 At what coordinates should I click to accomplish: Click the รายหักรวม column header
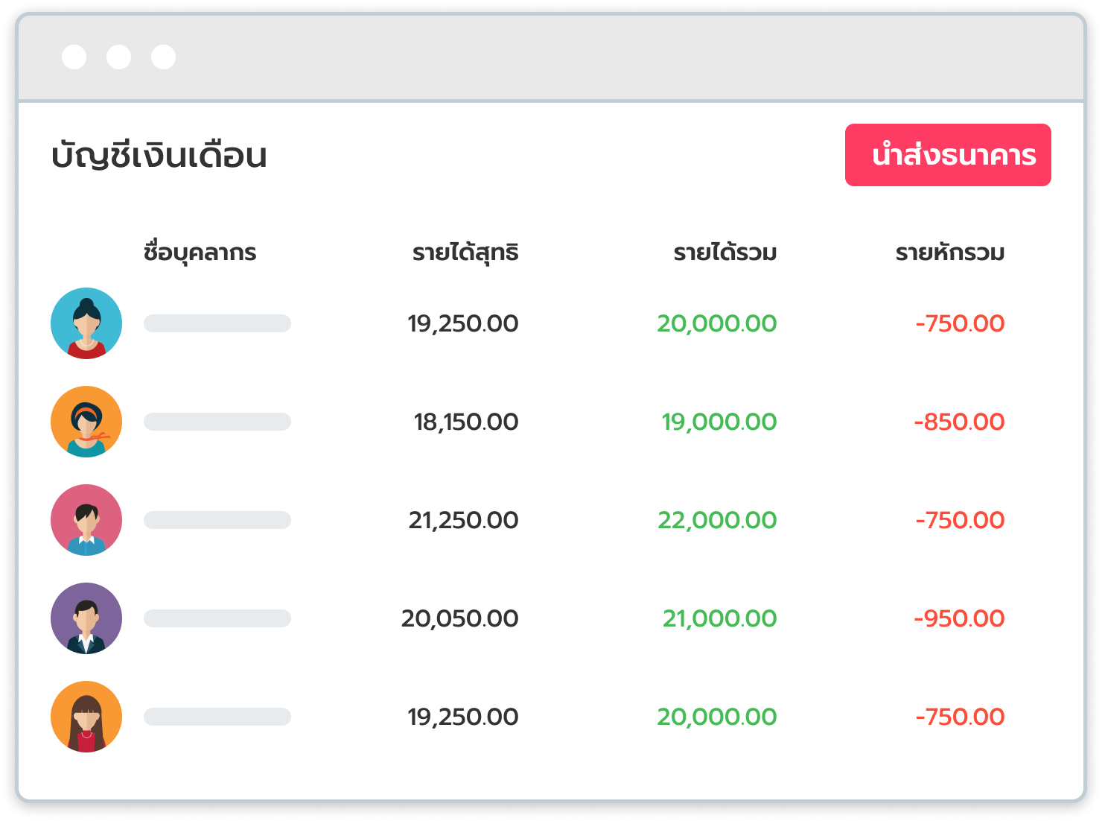point(949,253)
